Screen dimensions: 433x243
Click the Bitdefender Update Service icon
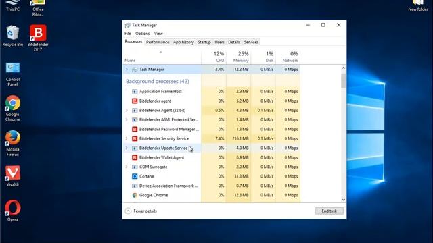coord(135,148)
